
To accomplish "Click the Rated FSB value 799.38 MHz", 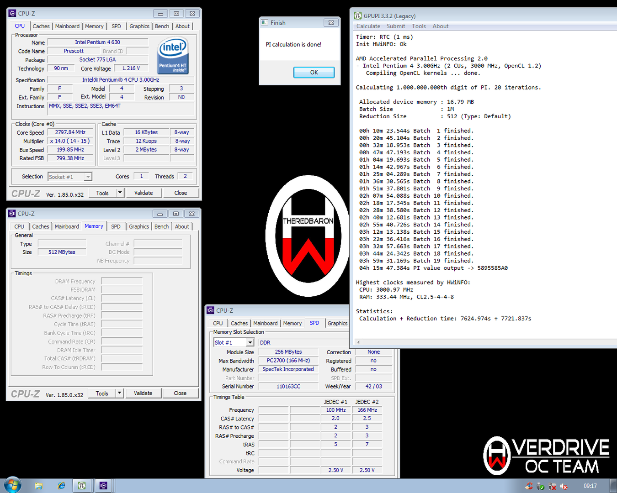I will pyautogui.click(x=70, y=158).
